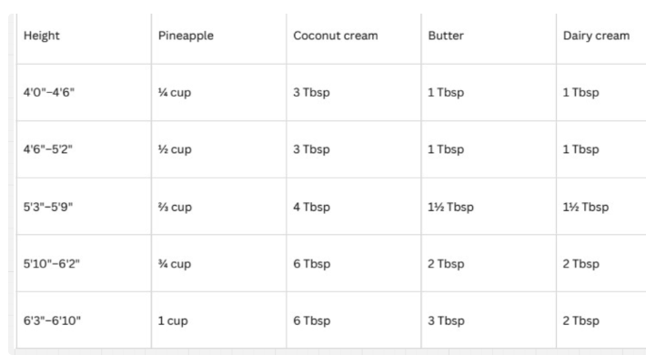Click the 1½ Tbsp butter cell

point(489,206)
